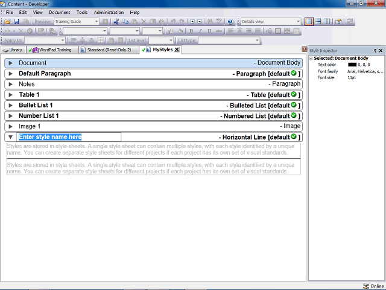The height and width of the screenshot is (290, 386).
Task: Click the add style plus icon
Action: tap(7, 31)
